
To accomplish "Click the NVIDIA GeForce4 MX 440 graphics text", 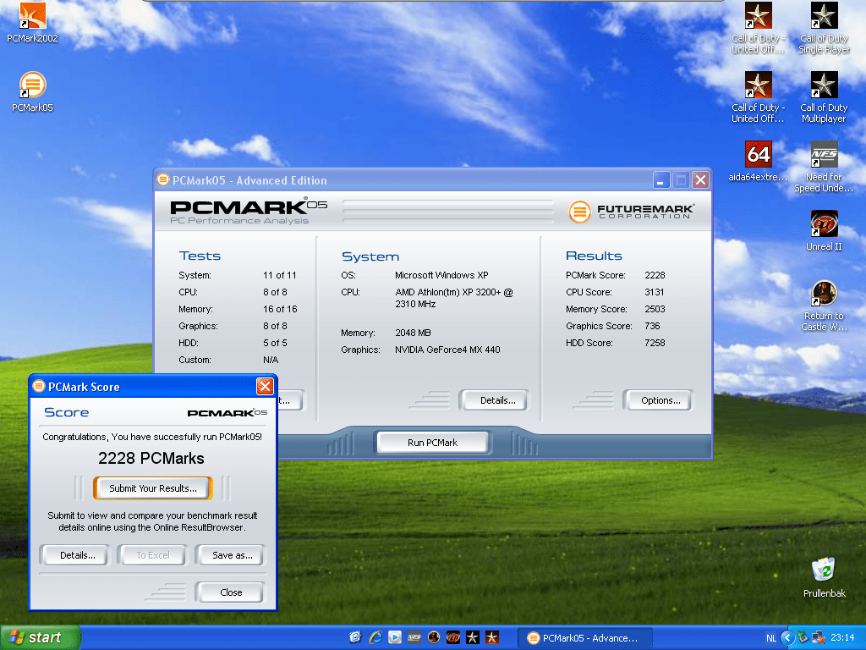I will (447, 350).
